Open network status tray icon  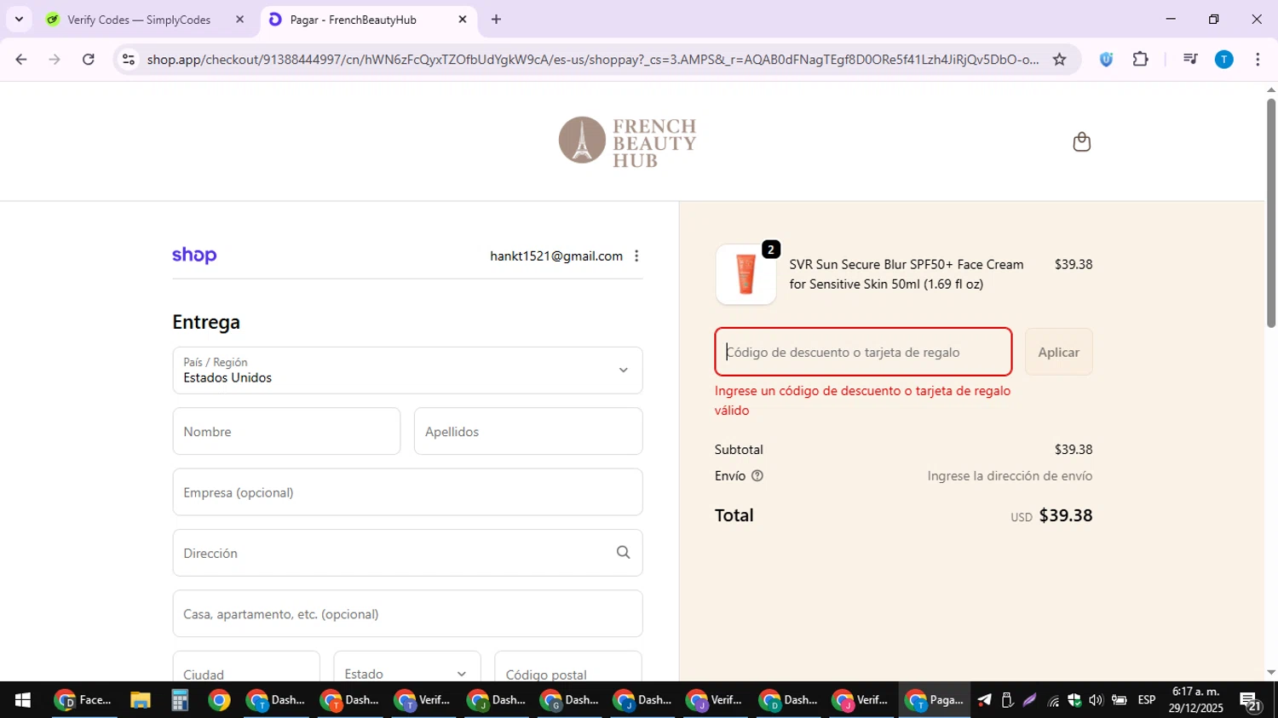point(1053,701)
